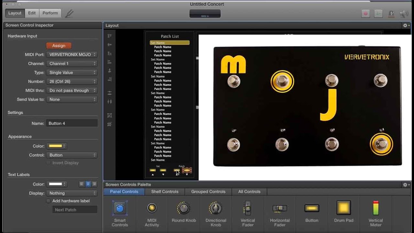Screen dimensions: 414x233
Task: Open the Appearance yellow color swatch
Action: point(57,146)
